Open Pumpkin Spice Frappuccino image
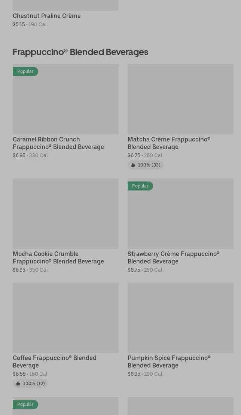Viewport: 241px width, 415px height. [180, 318]
